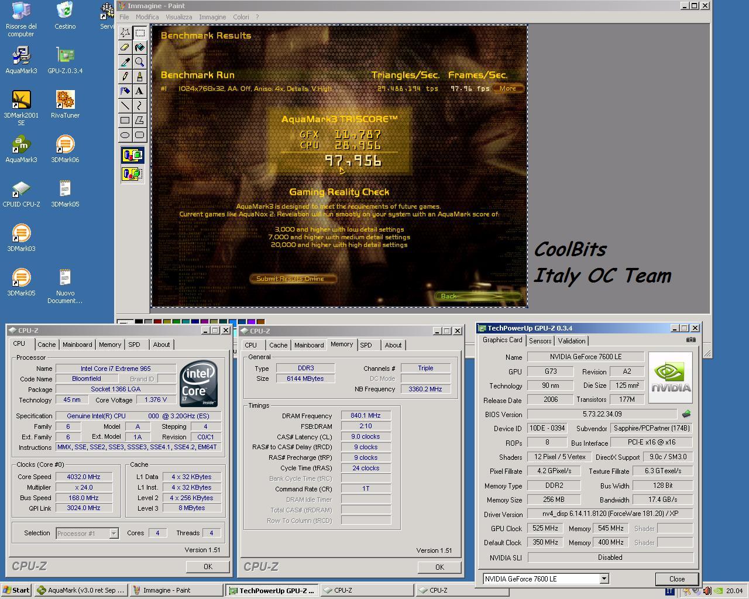
Task: Open the RivaTuner desktop icon
Action: (x=65, y=104)
